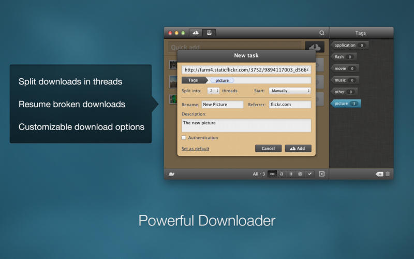Open the Start dropdown set to Manually

[290, 91]
